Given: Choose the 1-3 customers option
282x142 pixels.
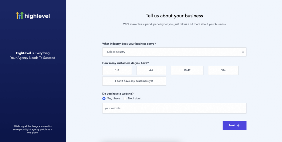Looking at the screenshot, I should 117,70.
